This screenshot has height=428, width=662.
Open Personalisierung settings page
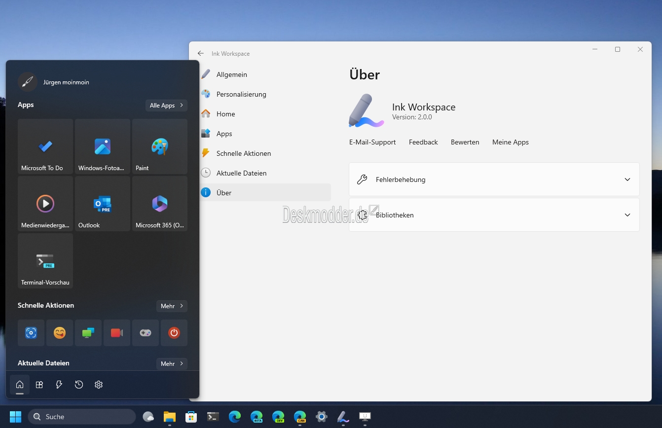265,94
